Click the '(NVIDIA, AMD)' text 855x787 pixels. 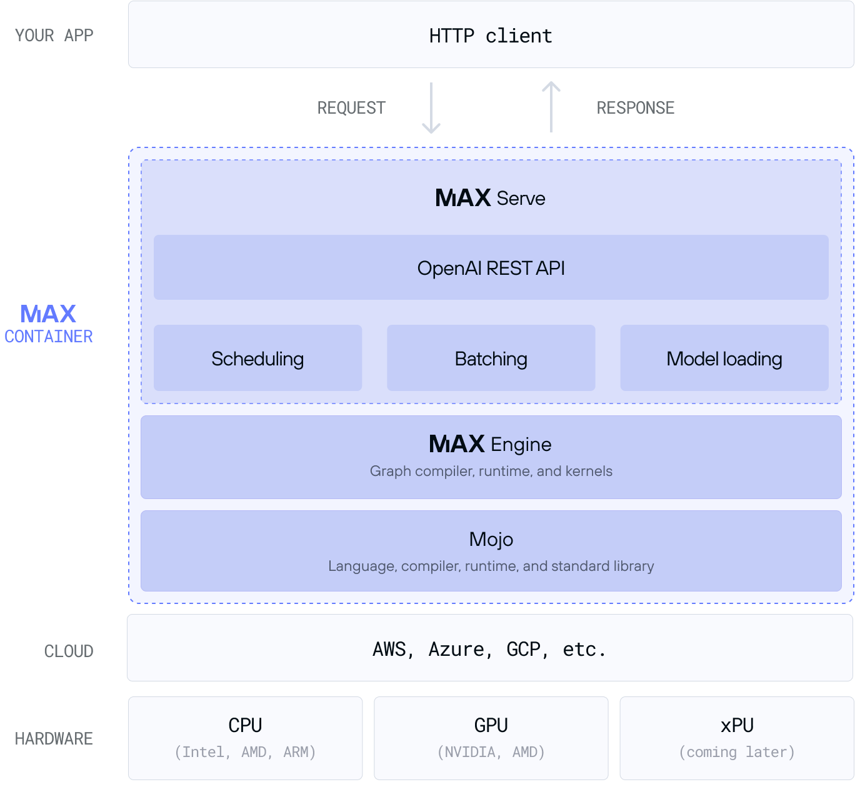[491, 752]
